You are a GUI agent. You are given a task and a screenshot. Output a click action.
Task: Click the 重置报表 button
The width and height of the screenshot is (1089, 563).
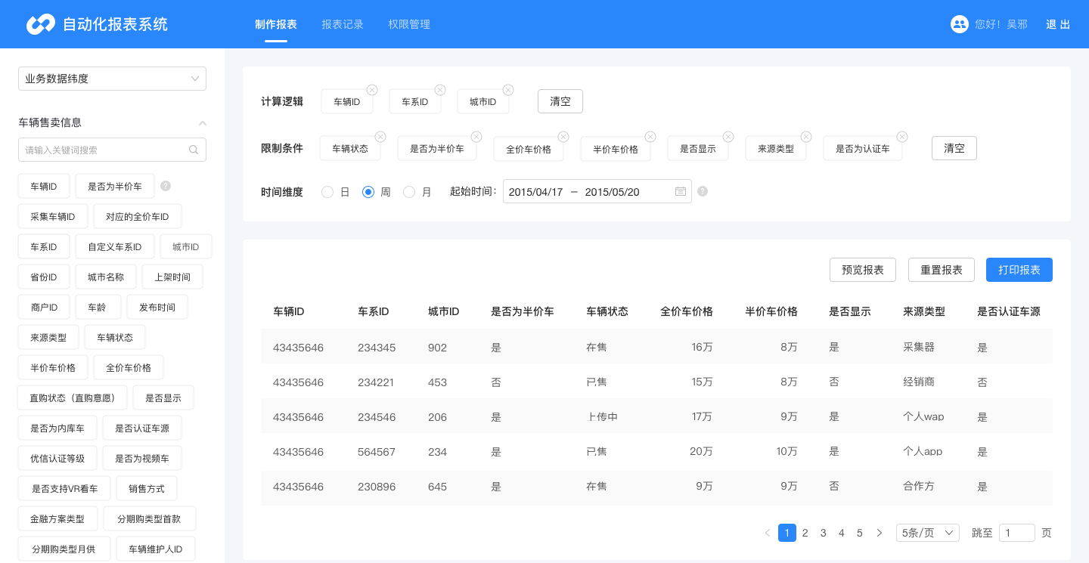point(942,270)
